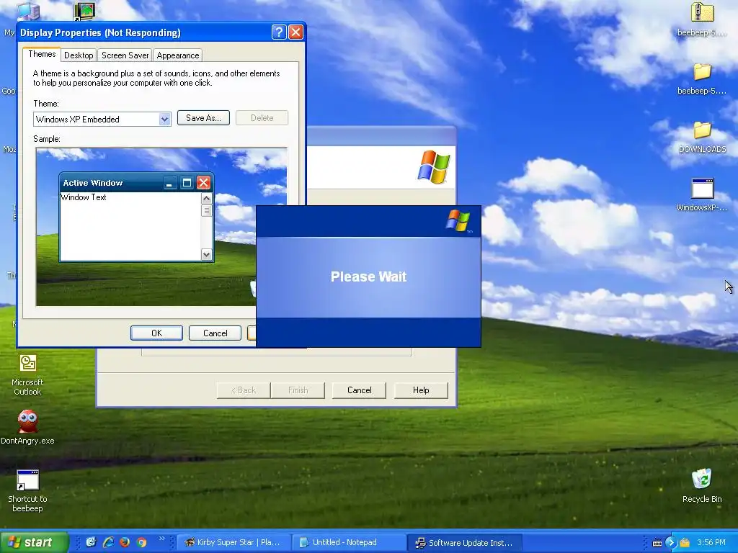Click Cancel in Display Properties
This screenshot has height=553, width=738.
215,333
